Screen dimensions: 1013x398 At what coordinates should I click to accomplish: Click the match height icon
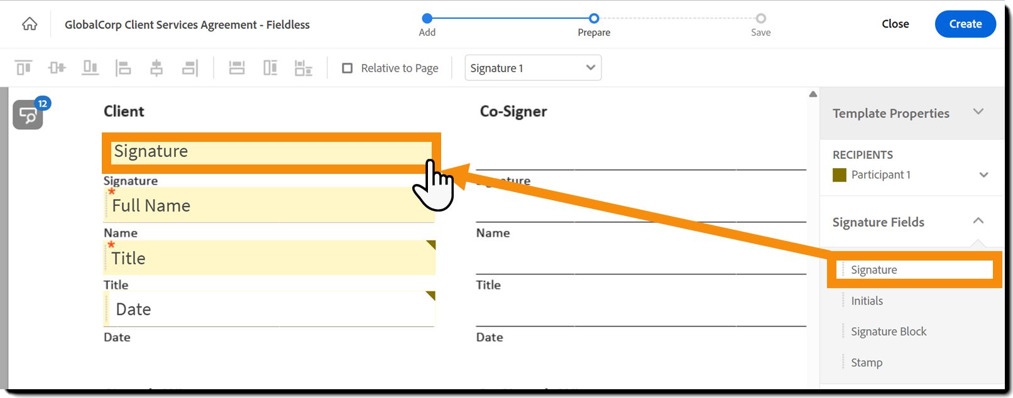(270, 68)
